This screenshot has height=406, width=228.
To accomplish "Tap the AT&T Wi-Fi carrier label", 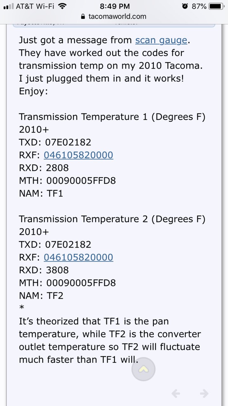I will click(x=35, y=6).
